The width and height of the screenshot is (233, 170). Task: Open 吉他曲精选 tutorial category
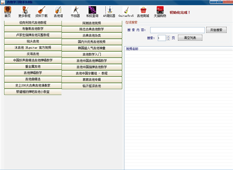(33, 79)
